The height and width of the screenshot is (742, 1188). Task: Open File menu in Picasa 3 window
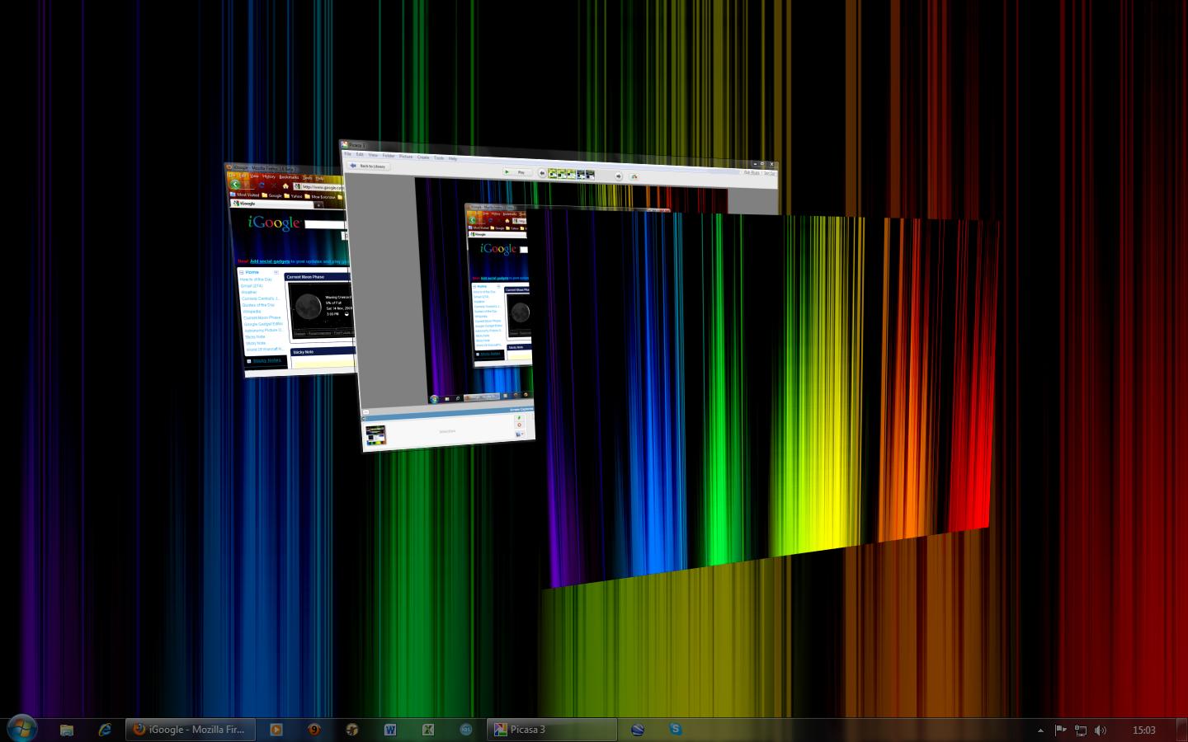point(347,154)
